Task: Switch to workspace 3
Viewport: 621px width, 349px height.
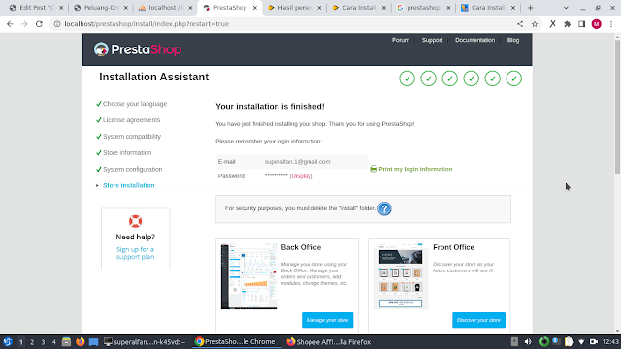Action: (43, 342)
